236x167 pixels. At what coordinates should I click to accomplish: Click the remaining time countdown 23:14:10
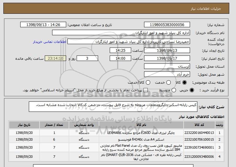(55, 59)
